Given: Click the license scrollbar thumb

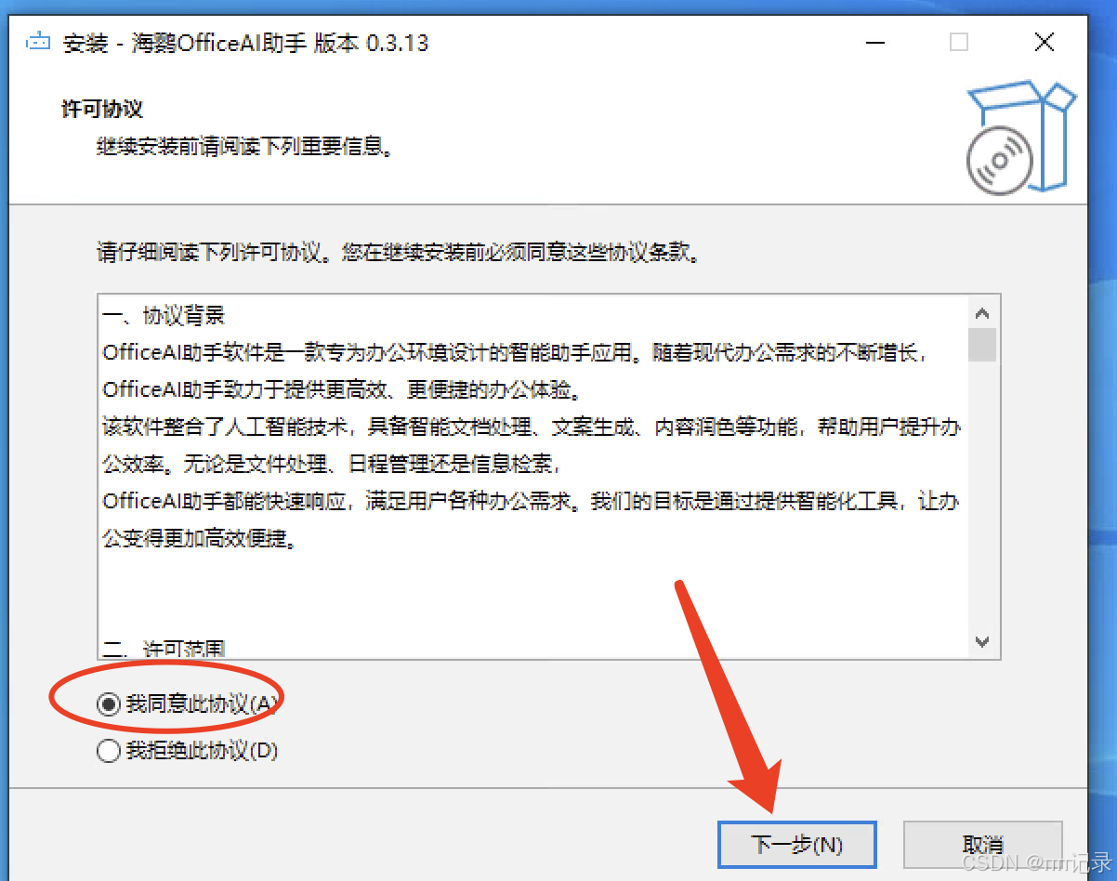Looking at the screenshot, I should (982, 344).
